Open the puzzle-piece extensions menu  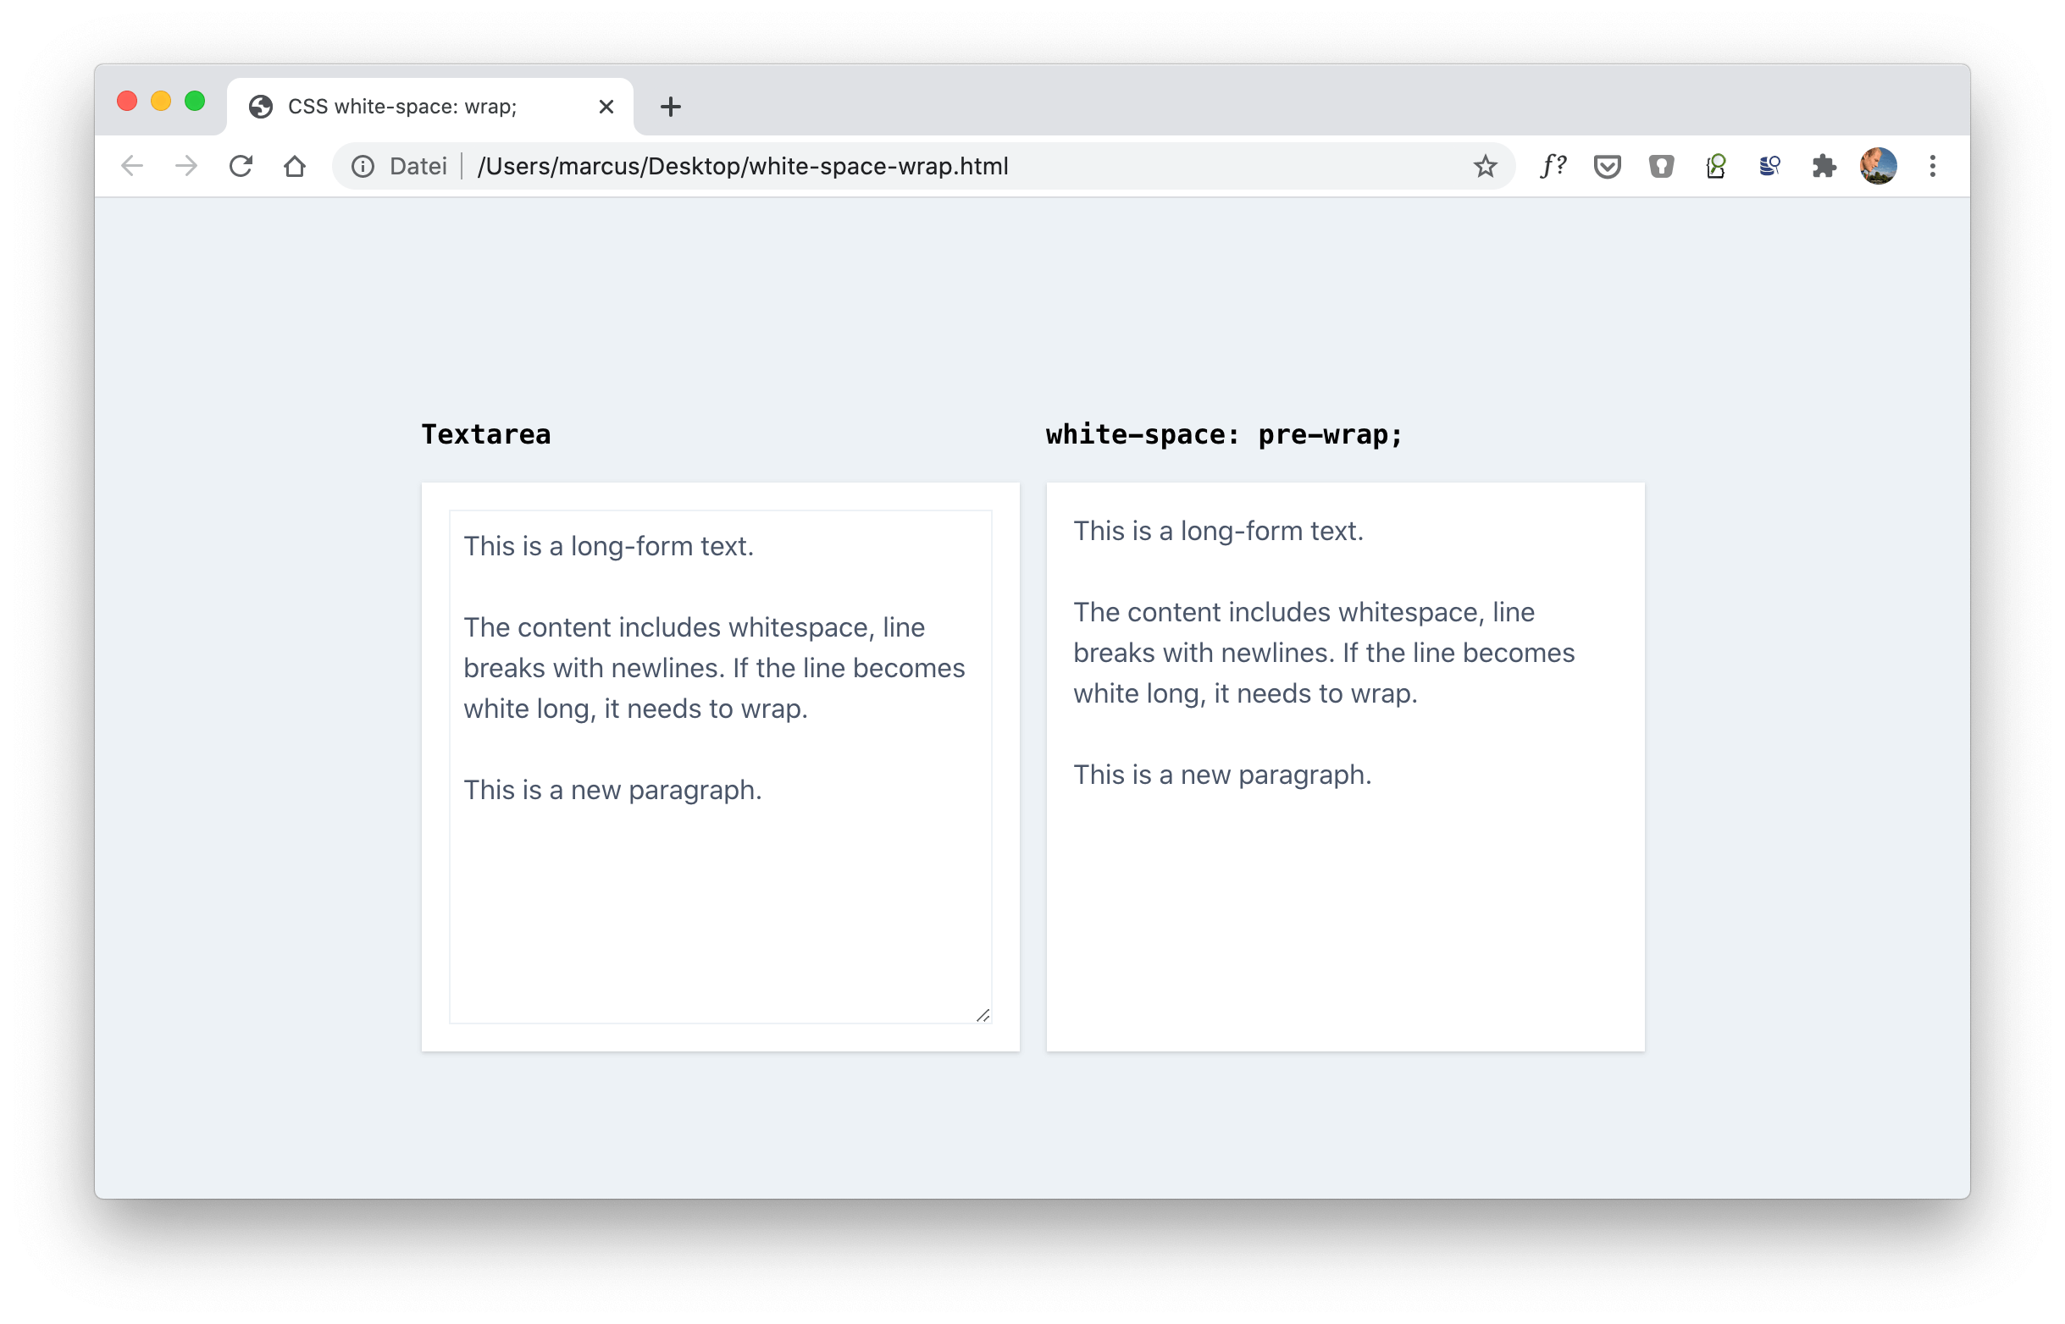1824,166
